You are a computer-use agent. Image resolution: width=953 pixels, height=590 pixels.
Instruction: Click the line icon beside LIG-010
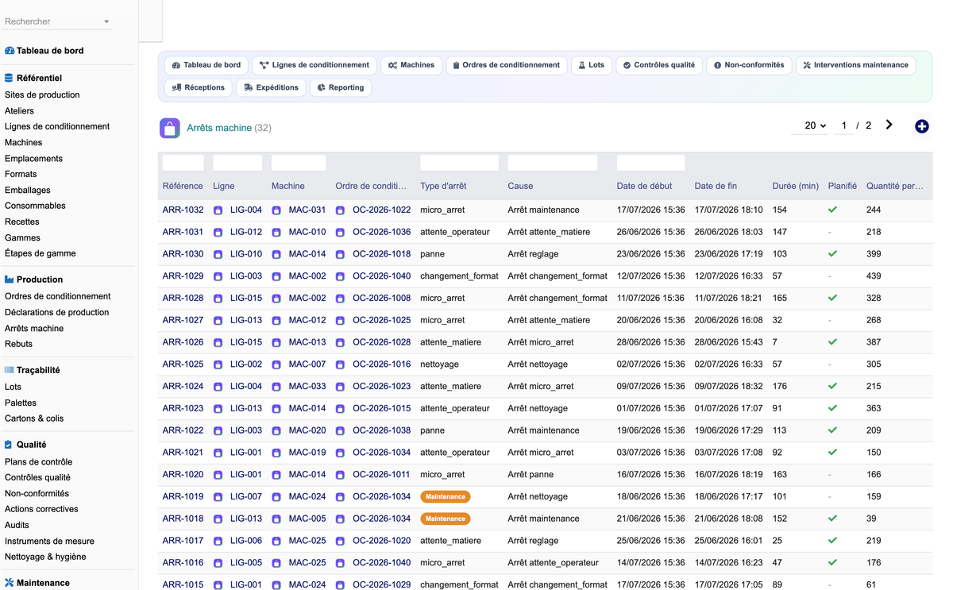pyautogui.click(x=218, y=254)
